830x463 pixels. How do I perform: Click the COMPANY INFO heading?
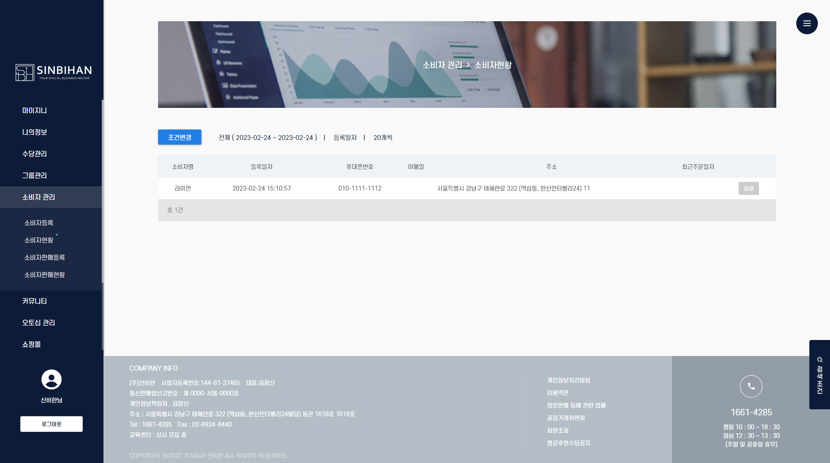(153, 368)
